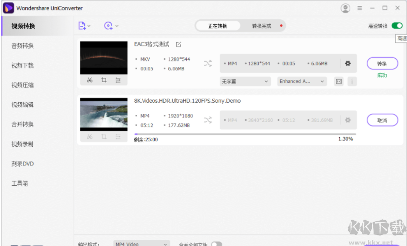Click the scissors trim icon under EAC3 thumbnail
The height and width of the screenshot is (246, 407).
[x=89, y=80]
